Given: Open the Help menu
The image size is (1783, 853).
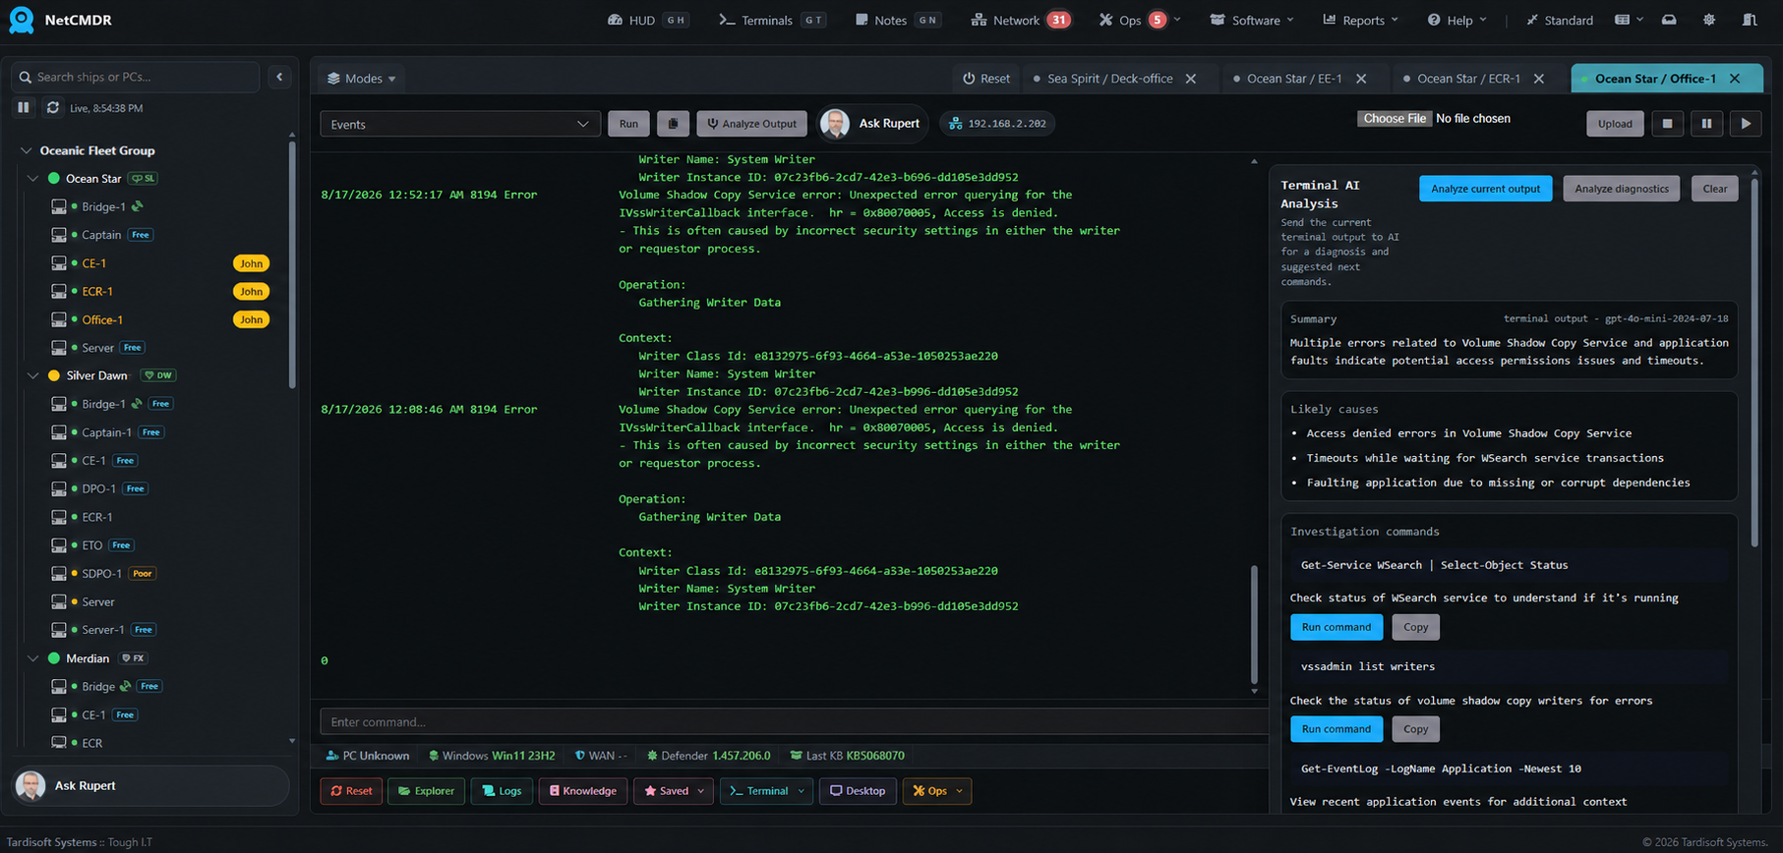Looking at the screenshot, I should [x=1456, y=20].
